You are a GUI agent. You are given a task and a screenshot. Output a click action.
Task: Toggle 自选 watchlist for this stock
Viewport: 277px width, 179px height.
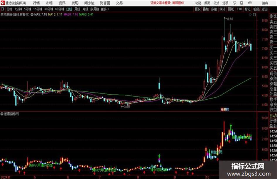[256, 9]
